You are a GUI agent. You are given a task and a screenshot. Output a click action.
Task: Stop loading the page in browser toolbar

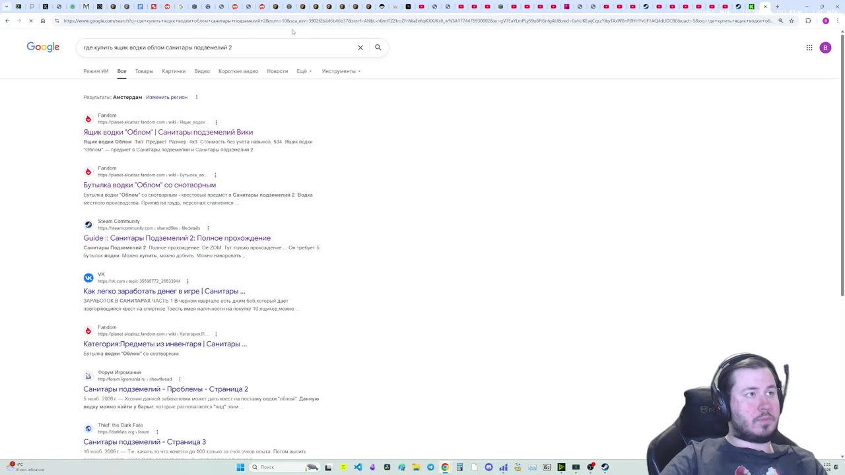coord(30,21)
